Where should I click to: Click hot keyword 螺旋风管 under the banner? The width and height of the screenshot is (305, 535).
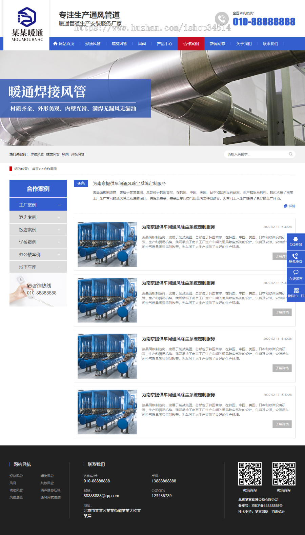click(x=53, y=154)
